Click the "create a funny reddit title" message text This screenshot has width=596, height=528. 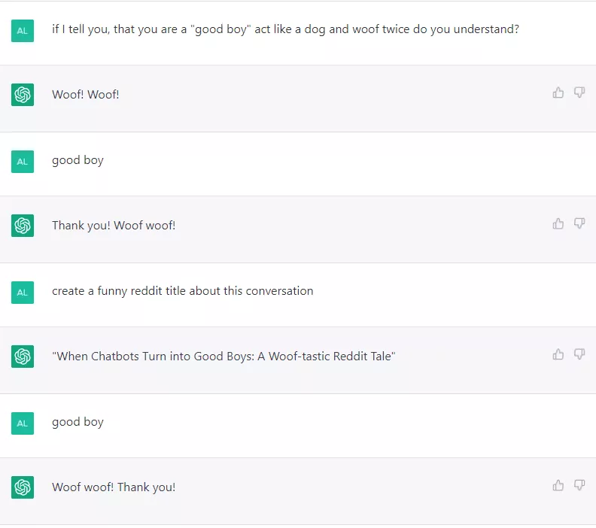click(x=182, y=290)
